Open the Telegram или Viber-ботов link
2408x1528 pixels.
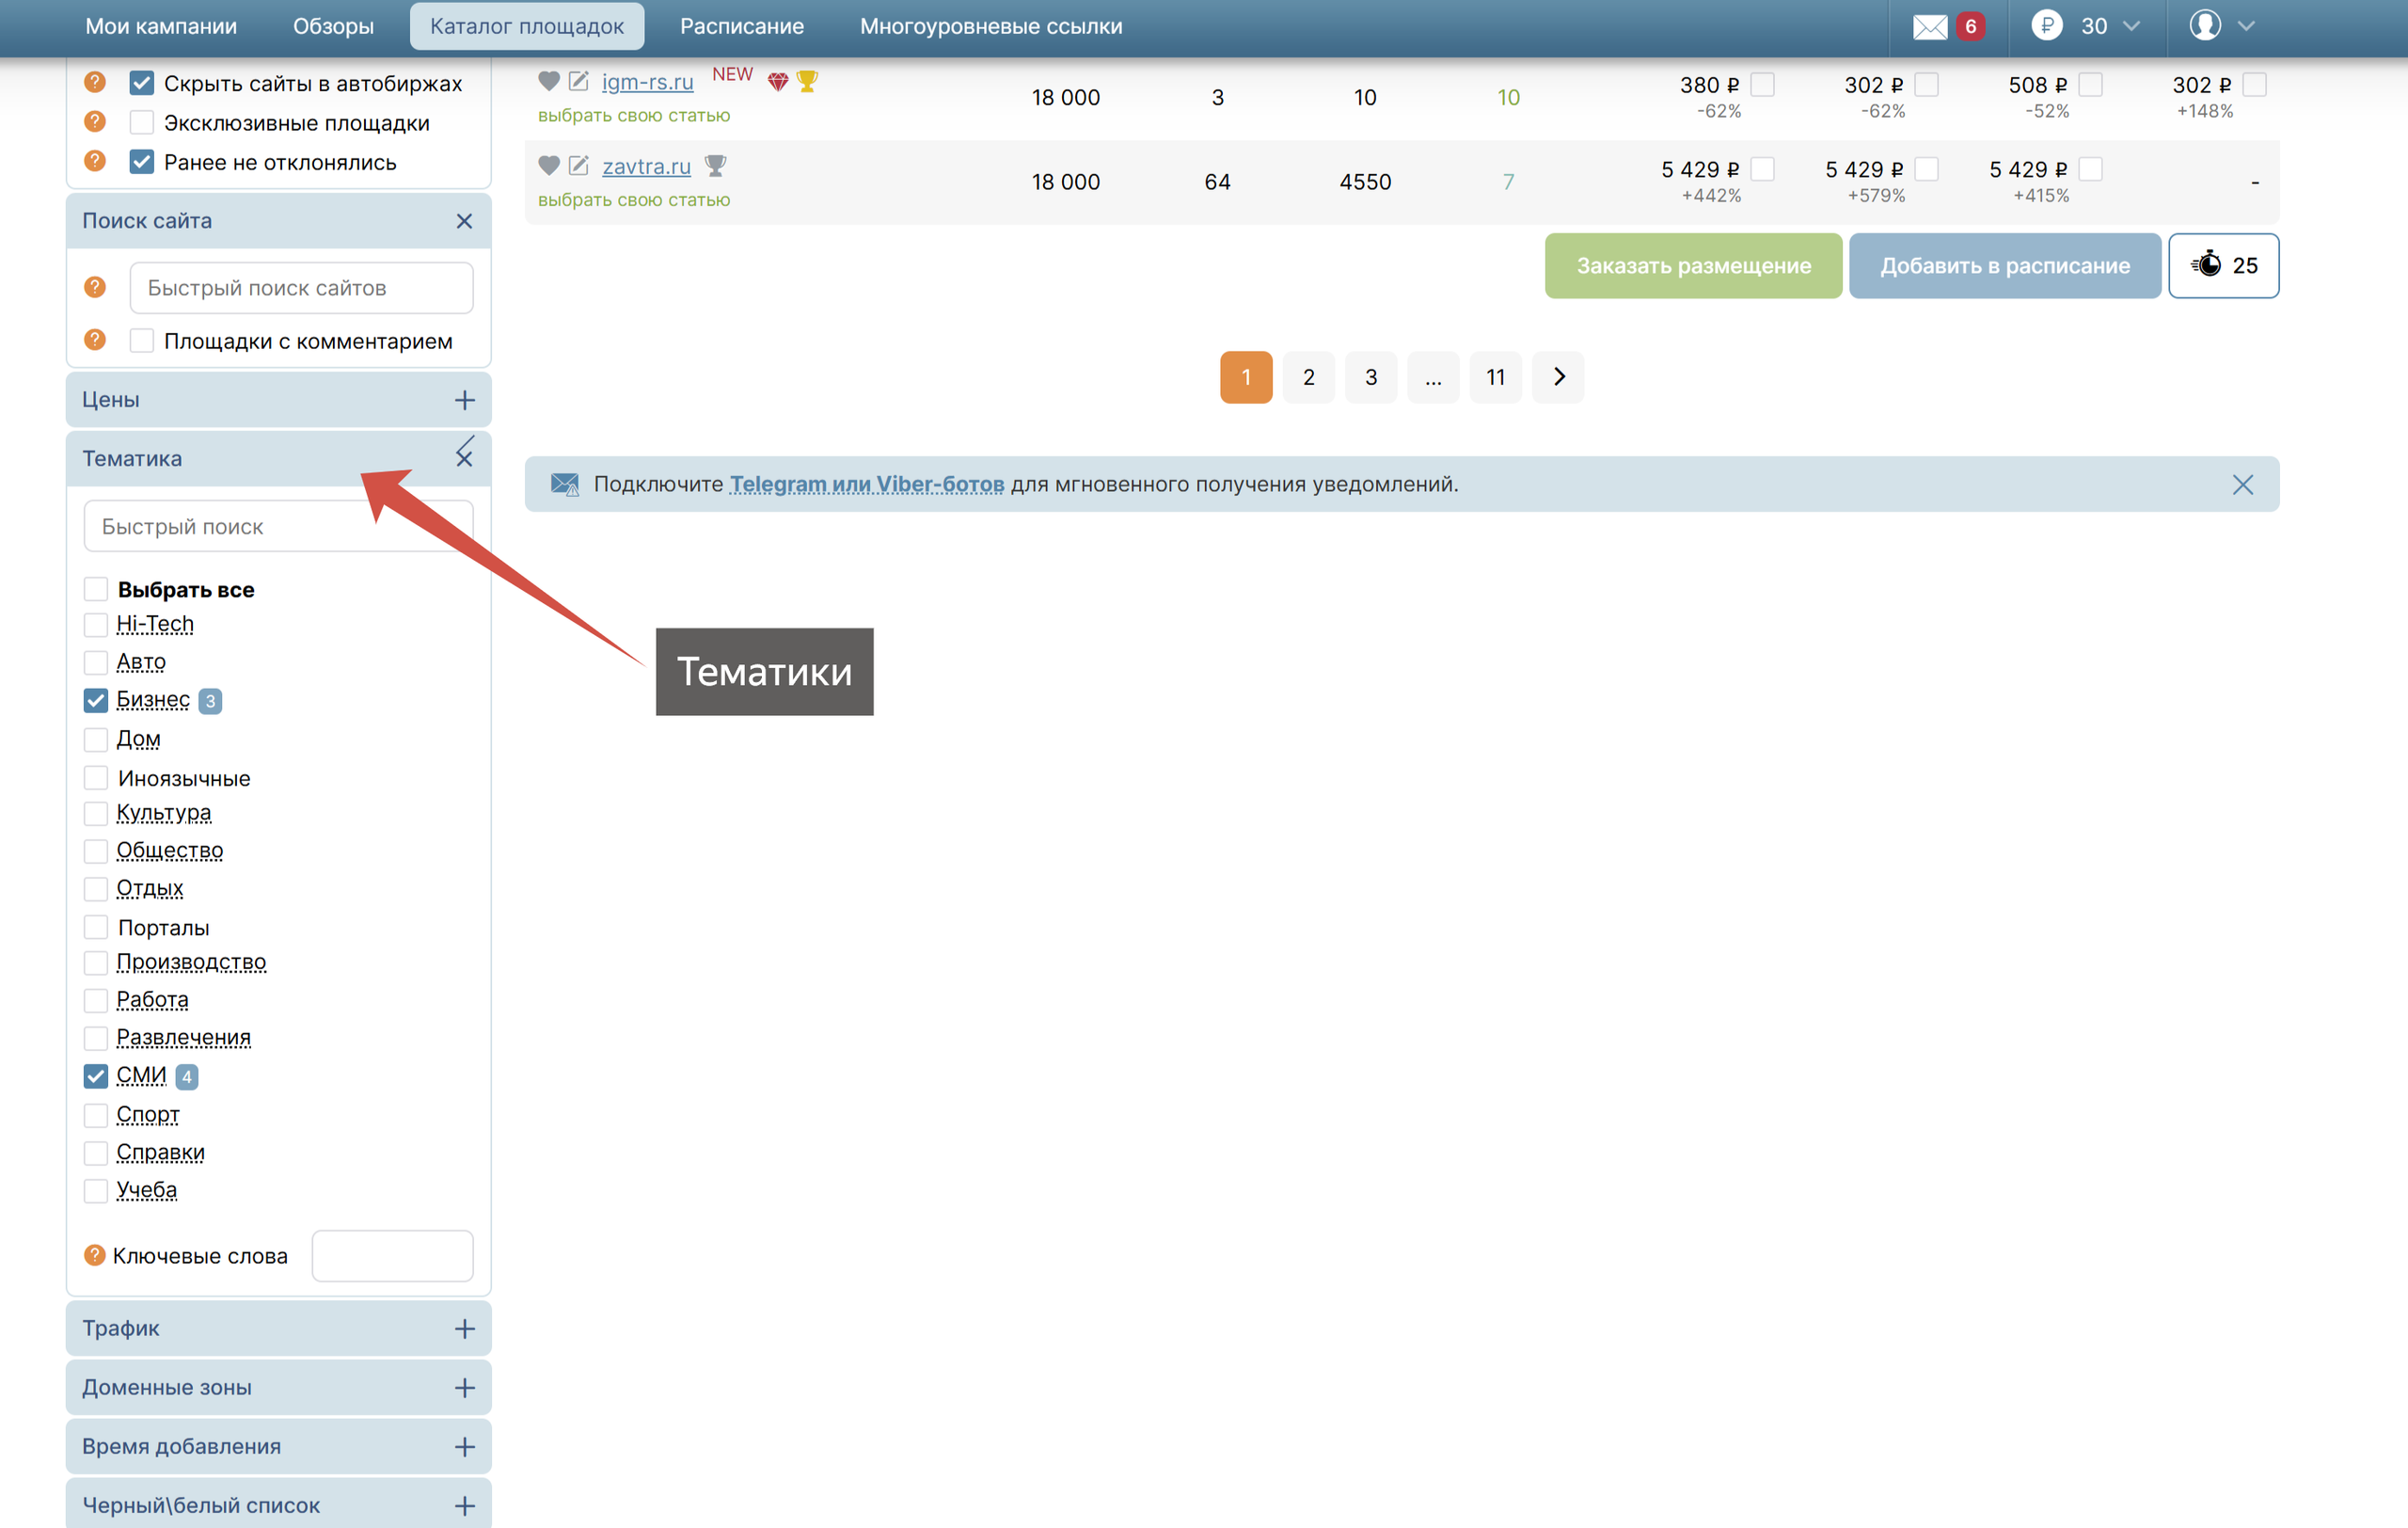pos(866,485)
